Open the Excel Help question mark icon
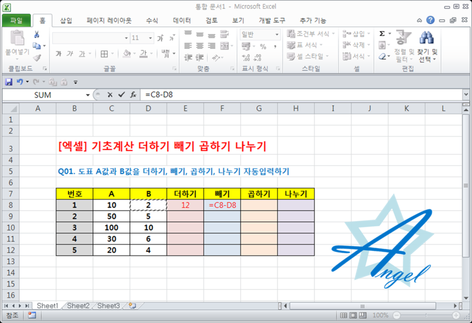 (431, 20)
